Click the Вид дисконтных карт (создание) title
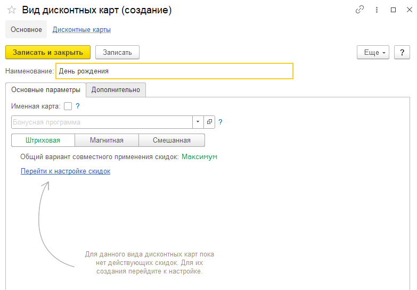Image resolution: width=417 pixels, height=290 pixels. coord(97,10)
